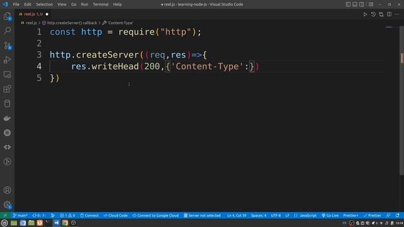This screenshot has height=227, width=404.
Task: Open the remote window indicator in status bar
Action: click(5, 216)
